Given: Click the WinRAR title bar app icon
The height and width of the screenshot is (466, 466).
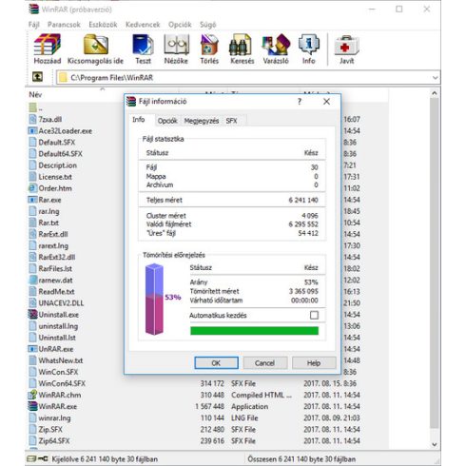Looking at the screenshot, I should pyautogui.click(x=33, y=10).
